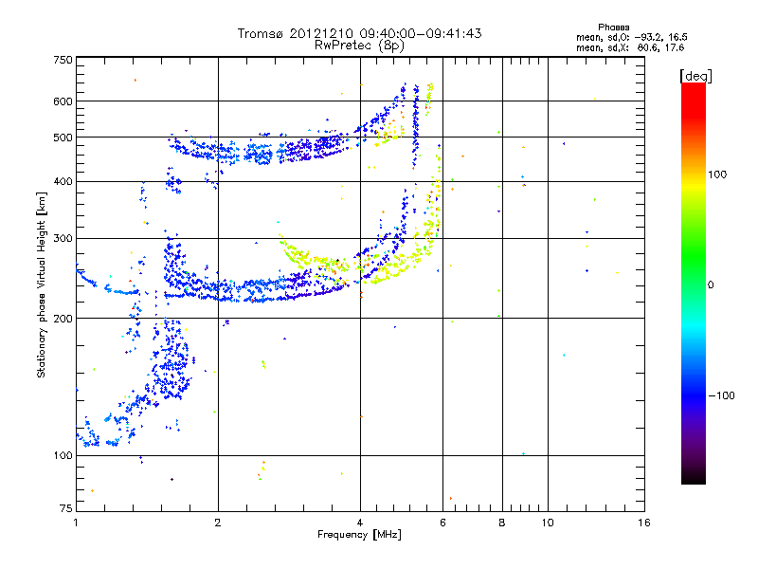This screenshot has height=569, width=758.
Task: Click the x-axis tick label '16'
Action: pos(644,523)
